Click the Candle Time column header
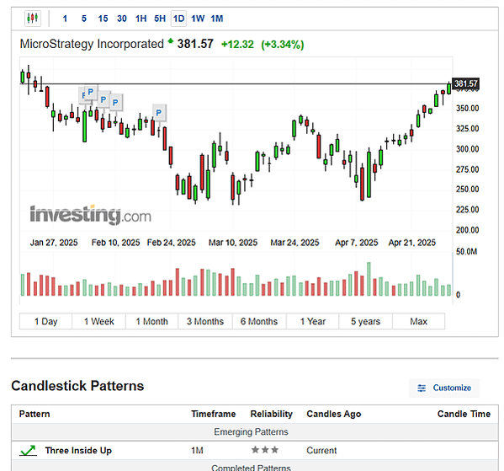Screen dimensions: 504x471 (x=464, y=414)
